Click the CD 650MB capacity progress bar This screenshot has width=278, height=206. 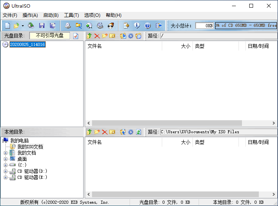pyautogui.click(x=246, y=26)
